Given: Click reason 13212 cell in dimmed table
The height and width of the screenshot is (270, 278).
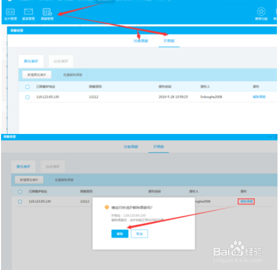Looking at the screenshot, I should pos(84,201).
